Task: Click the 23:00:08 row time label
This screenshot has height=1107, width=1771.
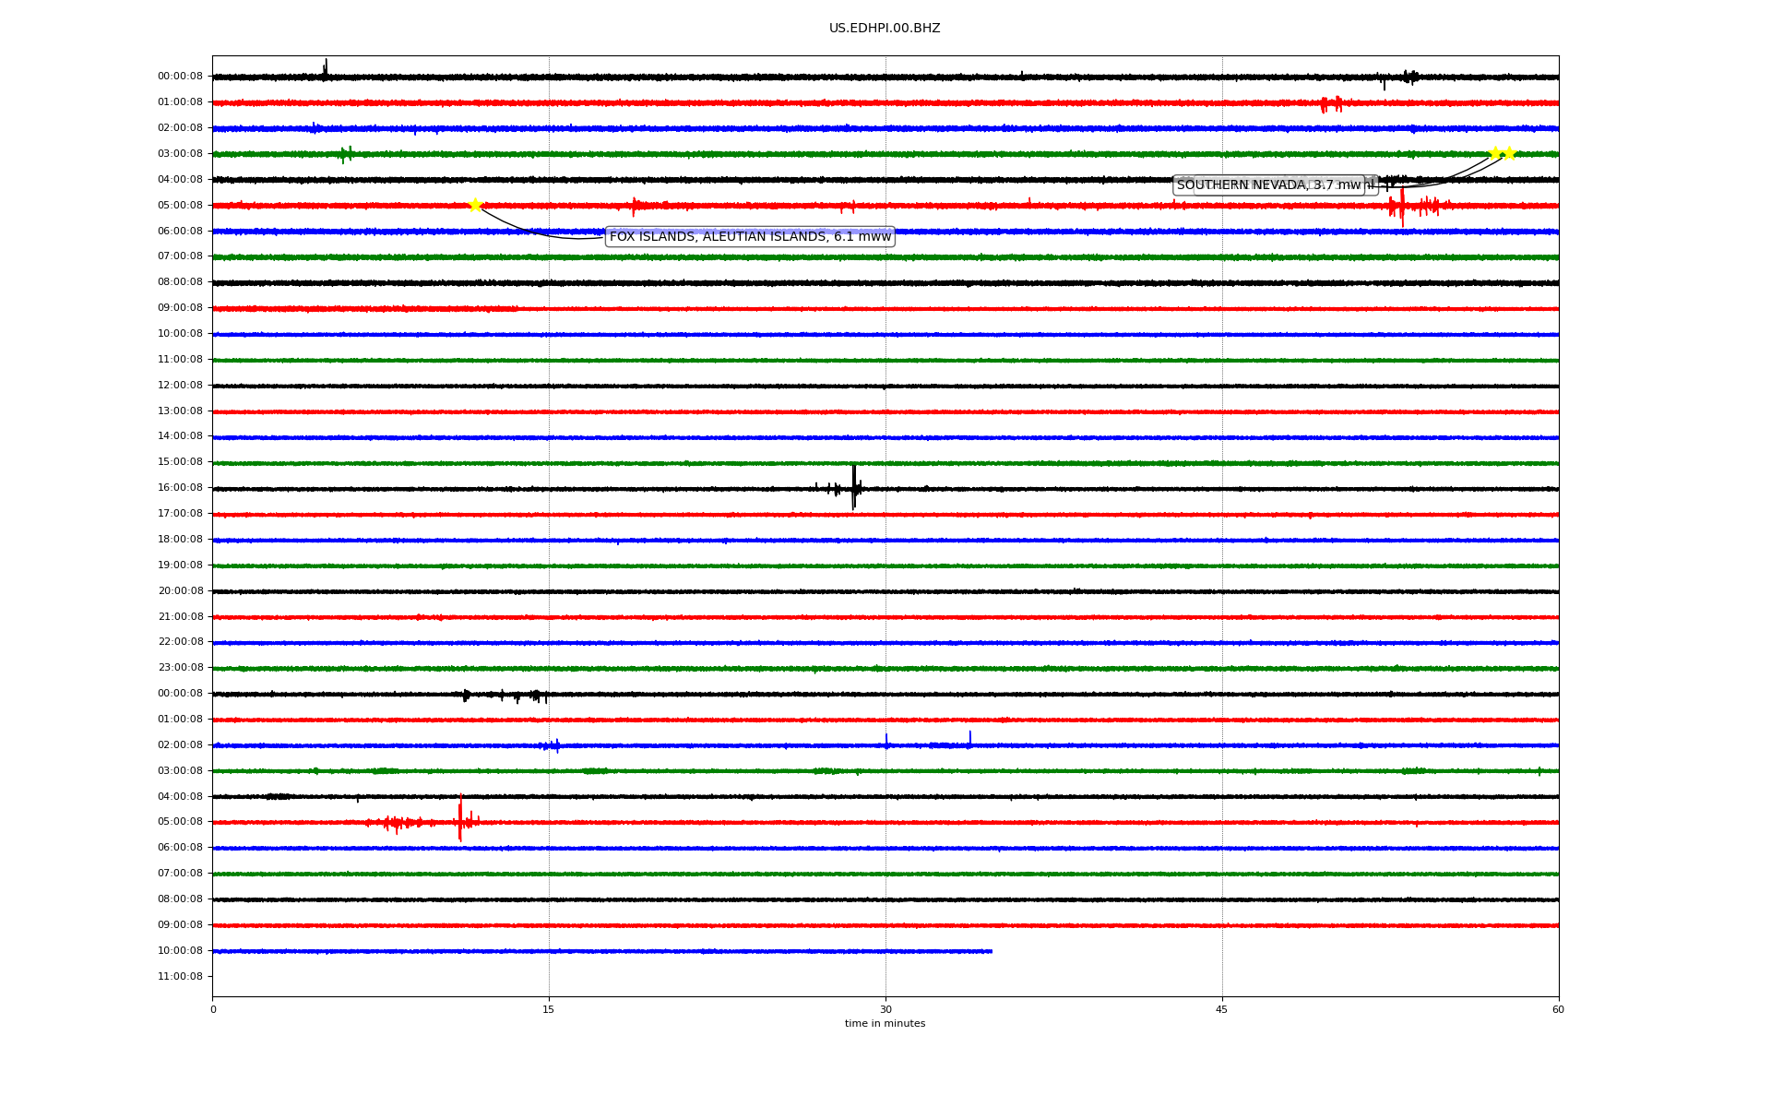Action: [x=180, y=668]
